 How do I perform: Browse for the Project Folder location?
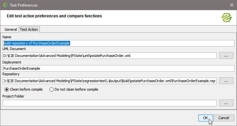click(226, 103)
